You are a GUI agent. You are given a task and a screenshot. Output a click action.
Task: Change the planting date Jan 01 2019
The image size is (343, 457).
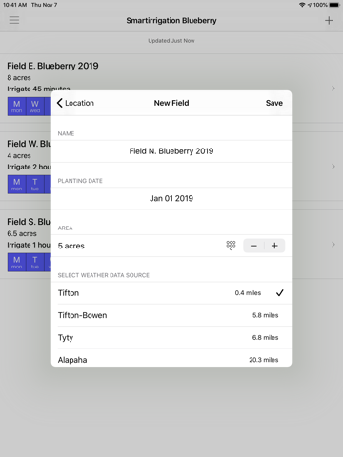171,198
